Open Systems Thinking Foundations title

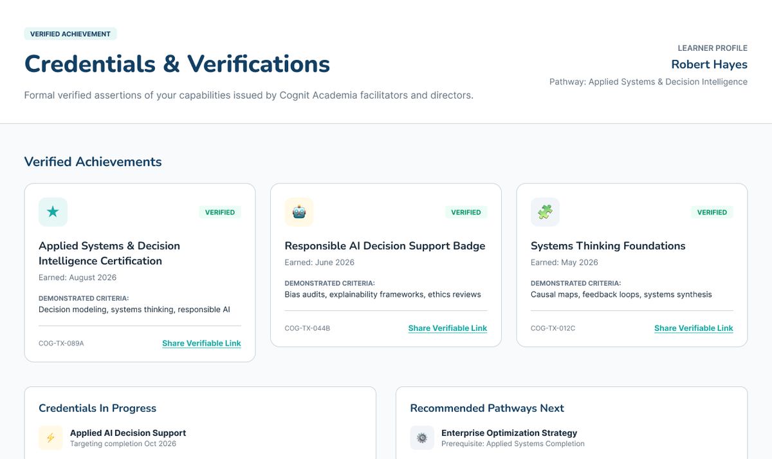(608, 246)
